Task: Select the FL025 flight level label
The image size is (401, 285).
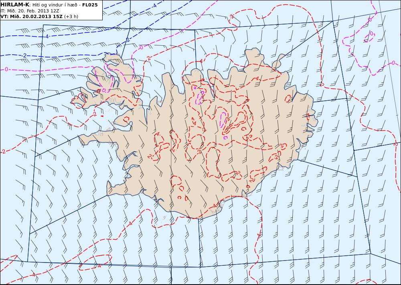Action: 90,5
